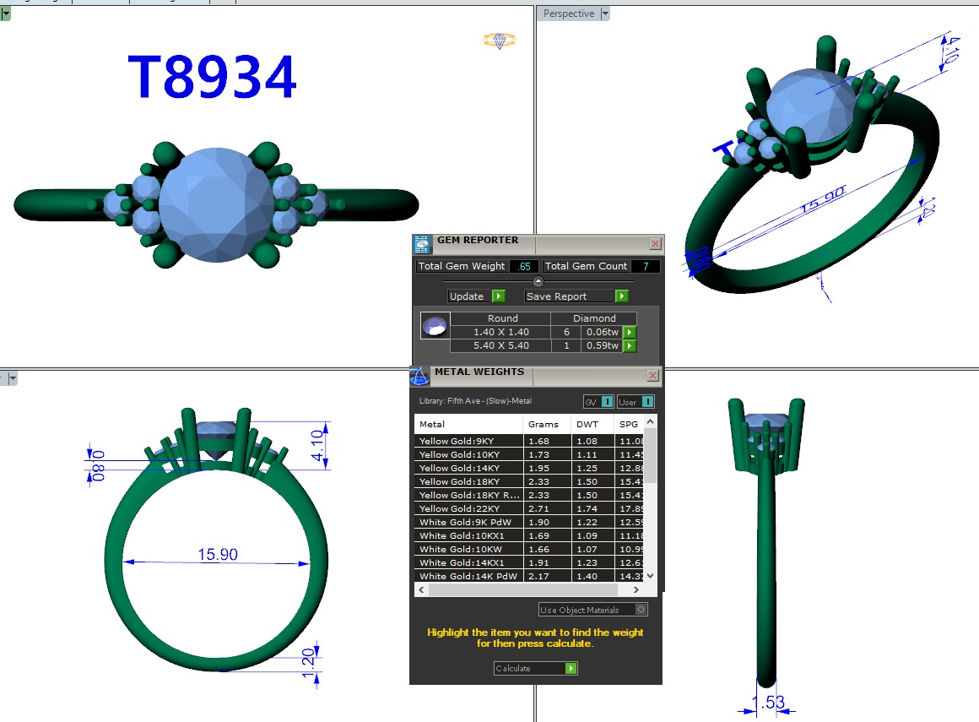The height and width of the screenshot is (722, 979).
Task: Click the green Update arrow button
Action: click(x=499, y=296)
